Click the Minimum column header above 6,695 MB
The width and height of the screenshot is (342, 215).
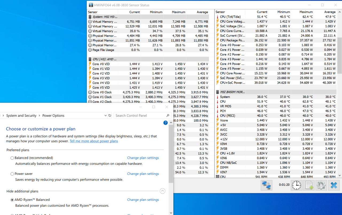tap(152, 12)
